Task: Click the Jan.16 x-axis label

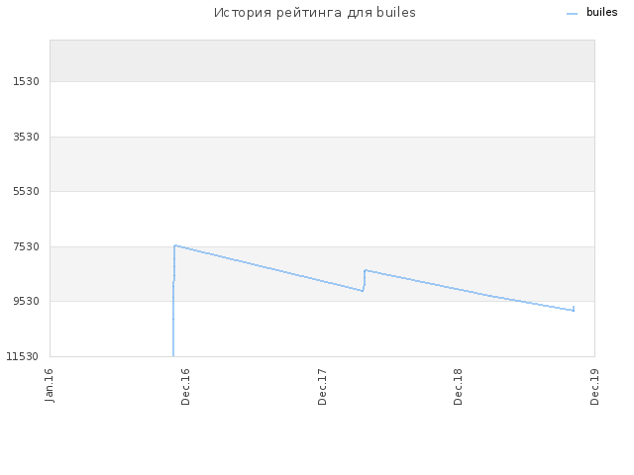Action: point(49,385)
